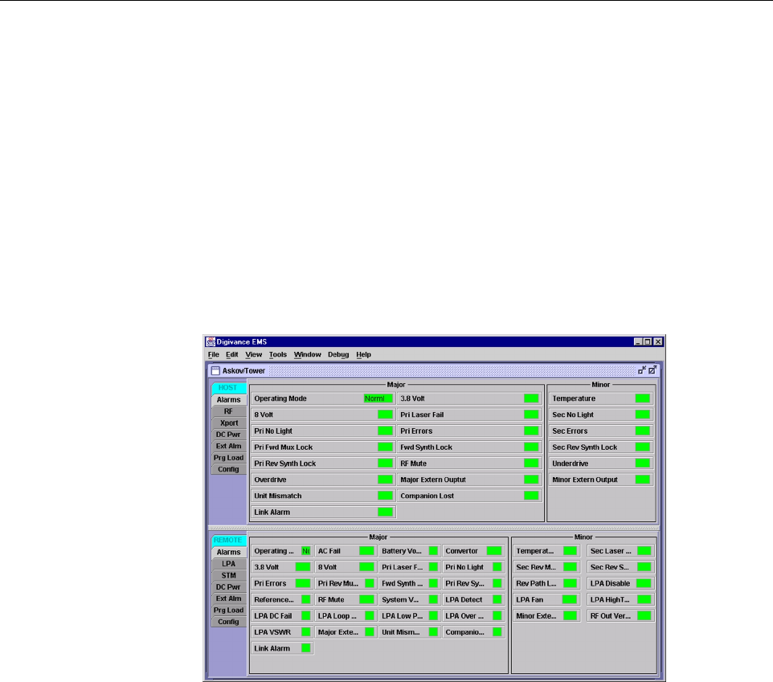The height and width of the screenshot is (682, 773).
Task: Click the REMOTE LPA VSWR label
Action: point(272,632)
